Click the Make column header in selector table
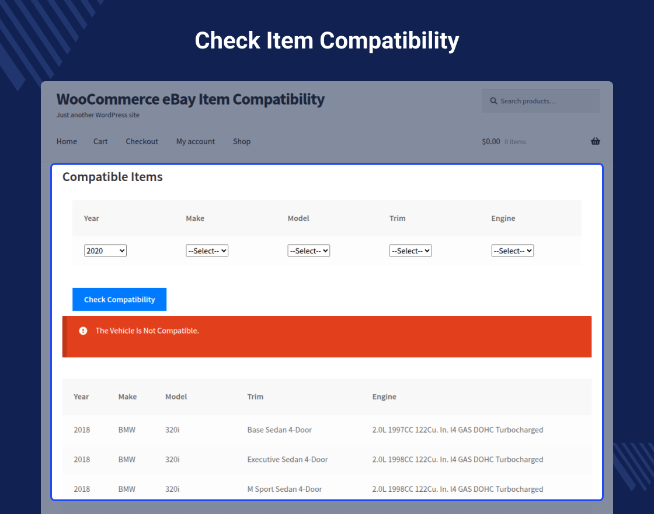The width and height of the screenshot is (654, 514). [195, 218]
